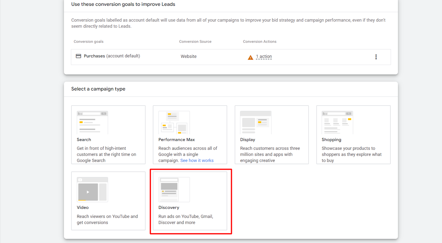This screenshot has width=442, height=243.
Task: Choose the Video campaign type title
Action: 83,207
